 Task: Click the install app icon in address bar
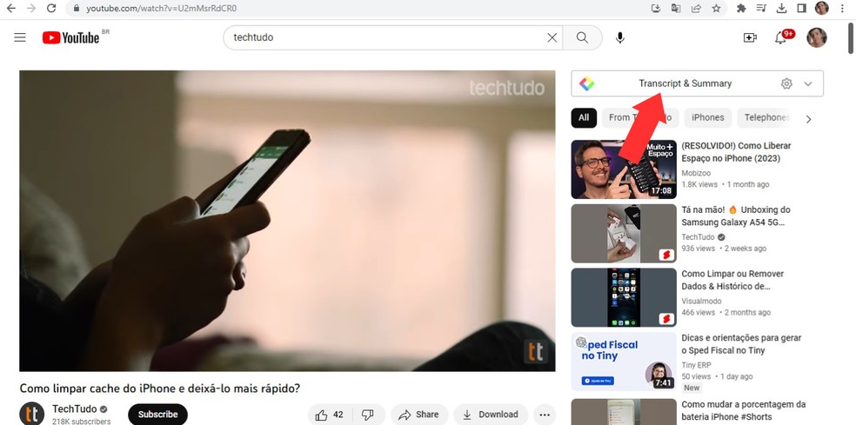656,8
